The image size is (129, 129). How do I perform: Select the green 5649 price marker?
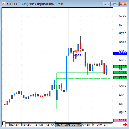[x=120, y=78]
